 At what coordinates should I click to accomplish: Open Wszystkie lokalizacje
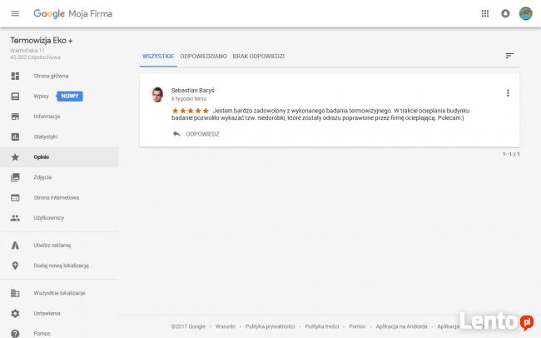[59, 293]
